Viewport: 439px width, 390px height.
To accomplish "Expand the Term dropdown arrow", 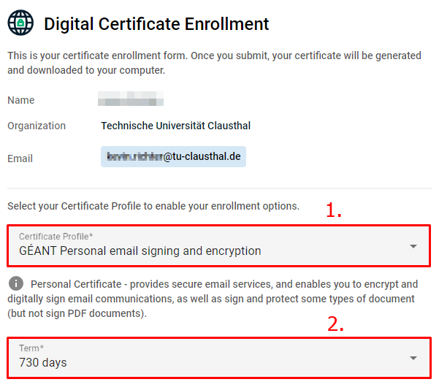I will (x=413, y=358).
